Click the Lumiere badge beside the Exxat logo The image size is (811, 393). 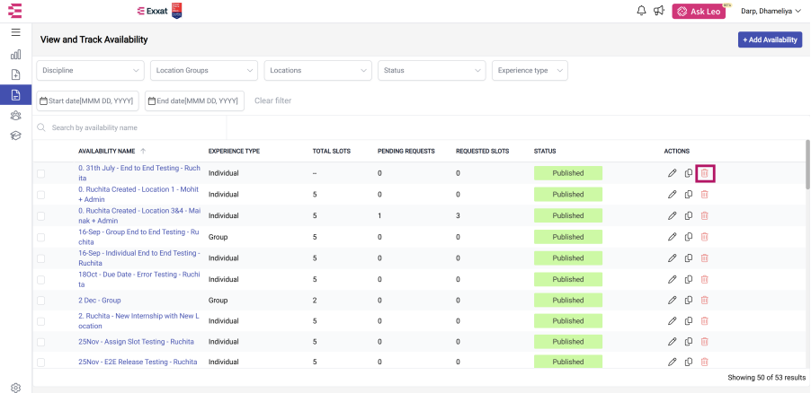[176, 11]
